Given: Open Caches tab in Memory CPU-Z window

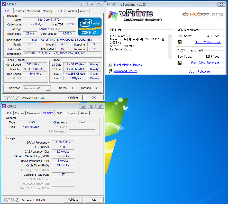Looking at the screenshot, I should 20,113.
